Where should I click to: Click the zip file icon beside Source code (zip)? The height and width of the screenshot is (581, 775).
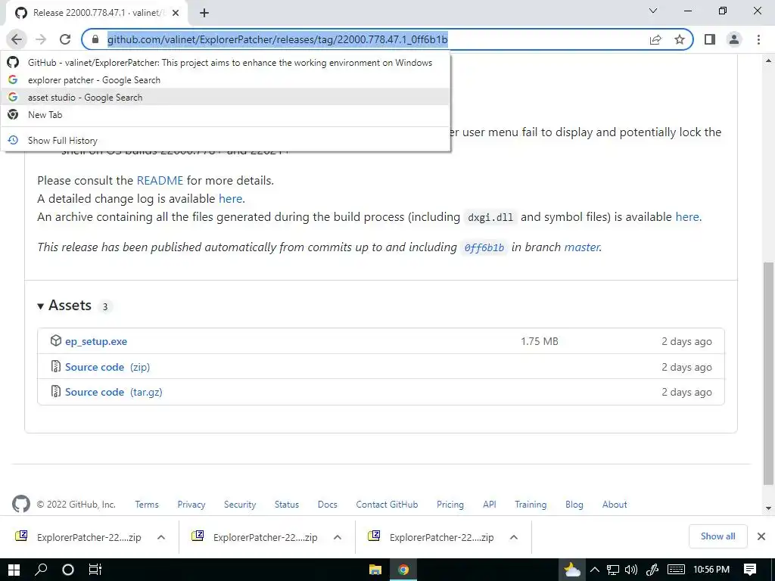point(56,367)
